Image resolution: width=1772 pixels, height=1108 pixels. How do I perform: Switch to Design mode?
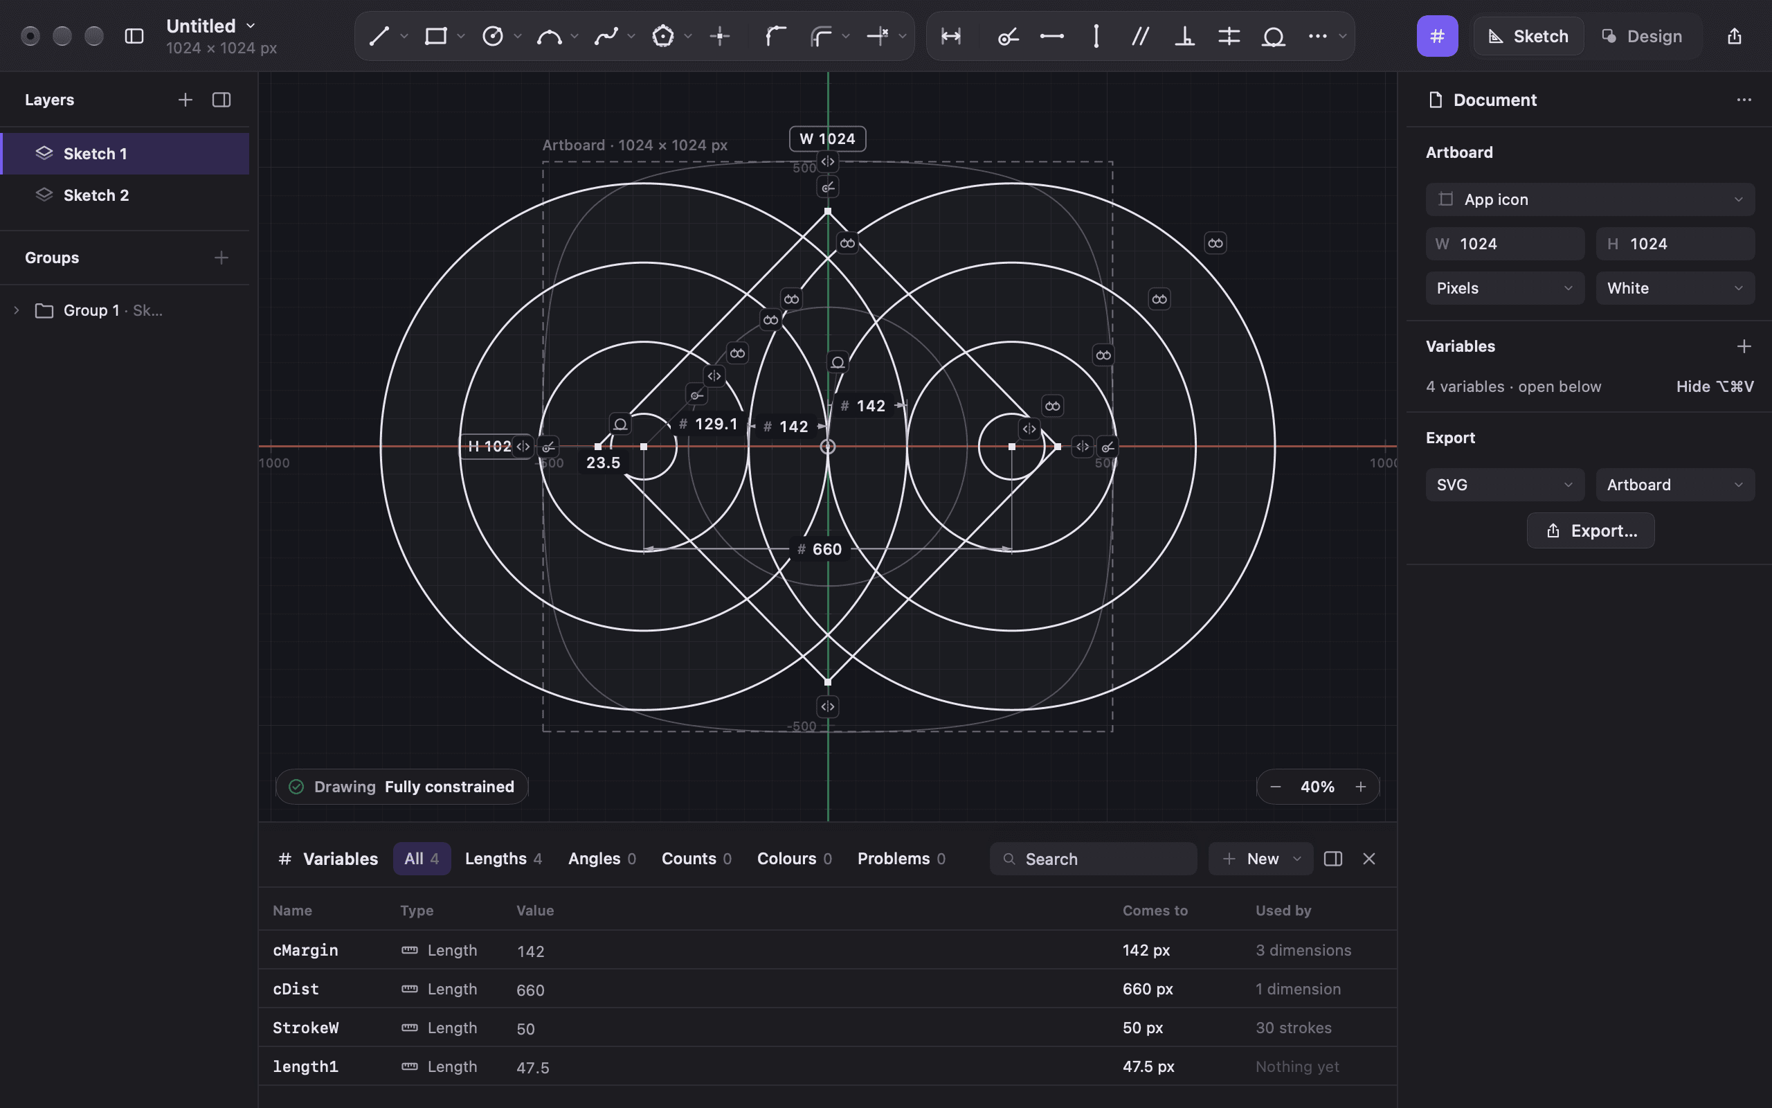click(x=1642, y=36)
